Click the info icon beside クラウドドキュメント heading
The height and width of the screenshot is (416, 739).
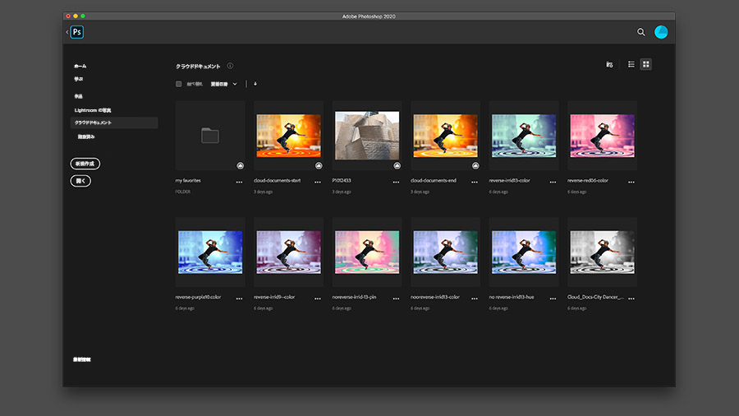point(230,66)
